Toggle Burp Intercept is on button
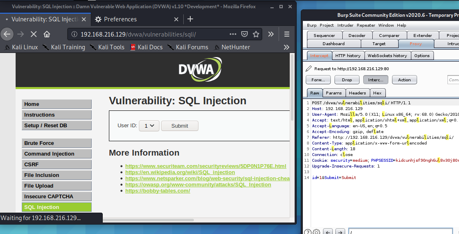 [376, 80]
